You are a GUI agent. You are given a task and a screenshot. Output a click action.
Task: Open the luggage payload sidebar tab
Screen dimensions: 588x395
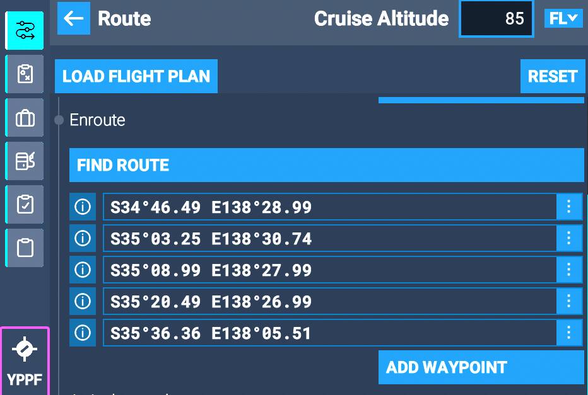pos(25,118)
